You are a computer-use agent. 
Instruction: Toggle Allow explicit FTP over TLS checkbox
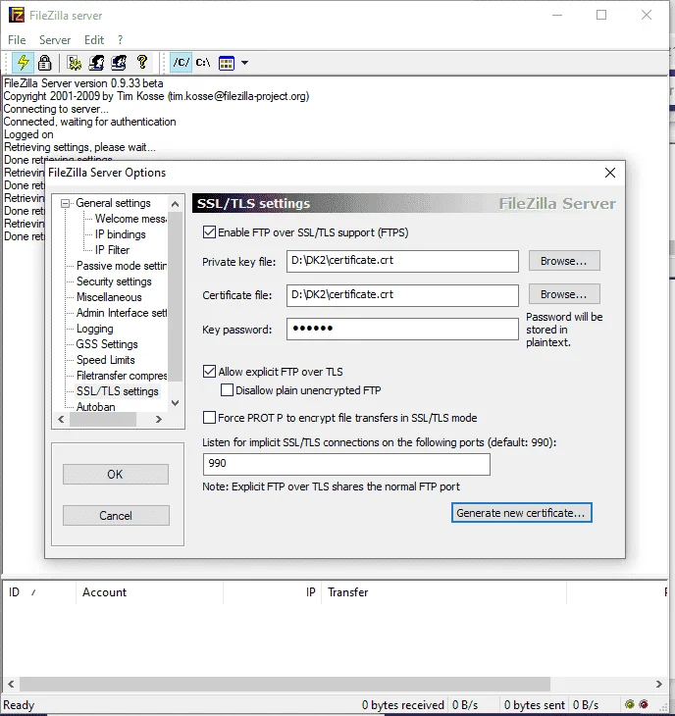pyautogui.click(x=209, y=372)
